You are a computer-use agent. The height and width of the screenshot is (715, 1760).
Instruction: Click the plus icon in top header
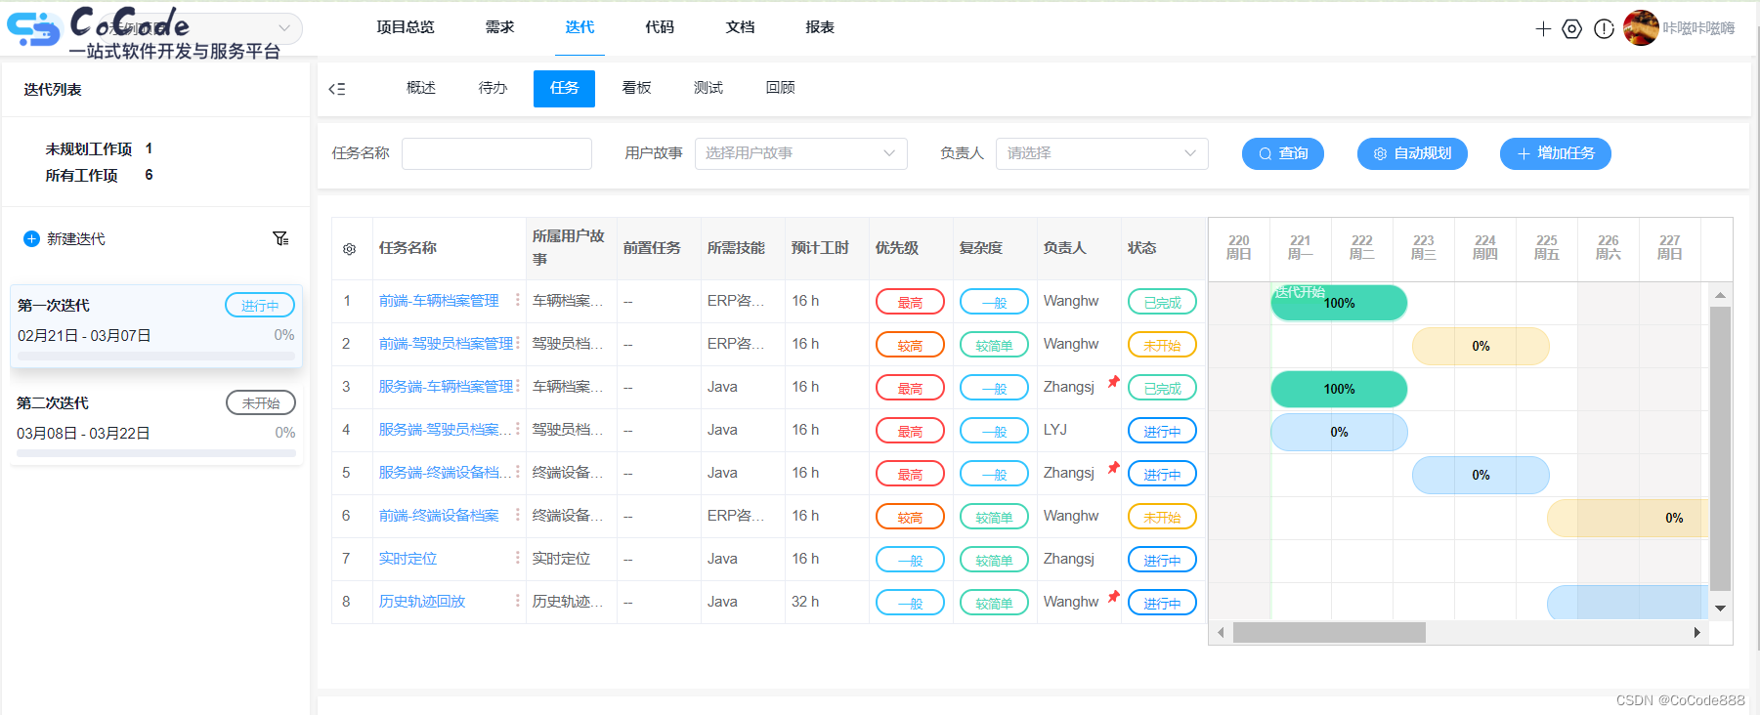pyautogui.click(x=1543, y=29)
